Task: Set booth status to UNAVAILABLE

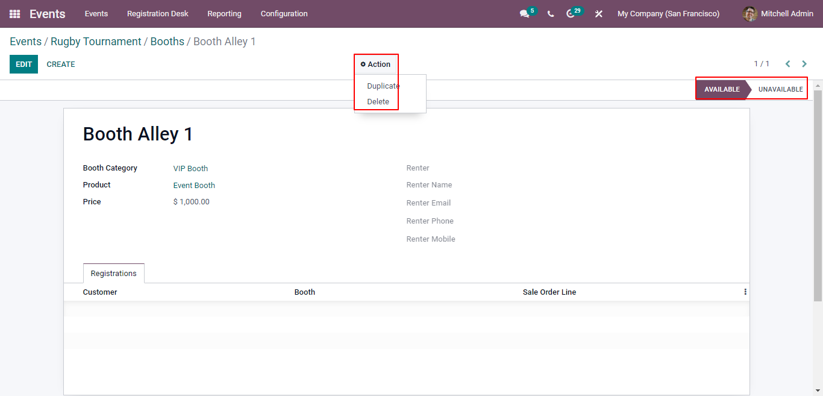Action: coord(780,89)
